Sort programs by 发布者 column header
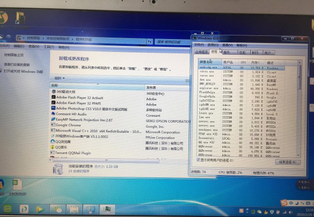The width and height of the screenshot is (314, 217). tap(167, 88)
